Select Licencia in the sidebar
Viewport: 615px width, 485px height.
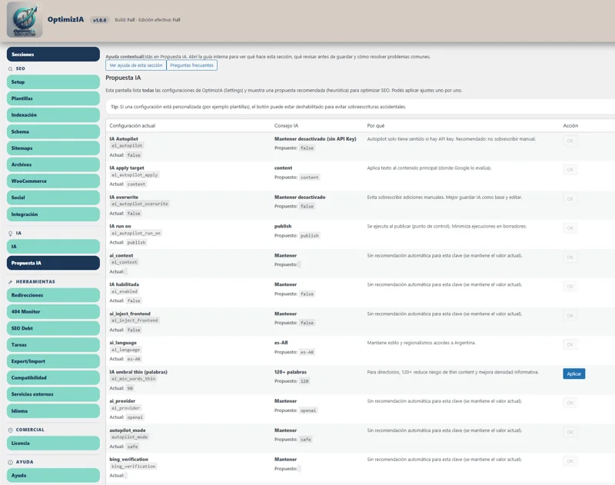[x=53, y=443]
